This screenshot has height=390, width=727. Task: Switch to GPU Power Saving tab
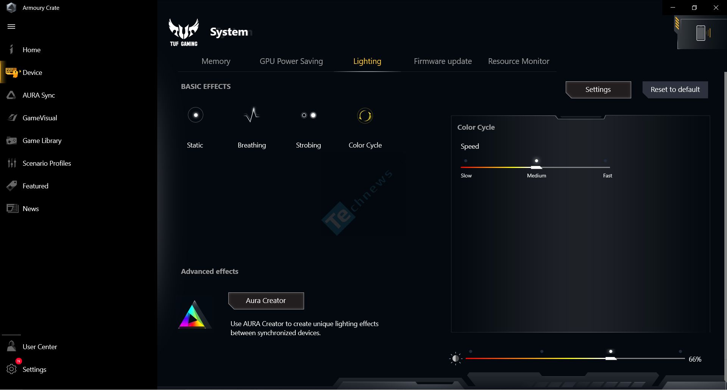pos(291,61)
